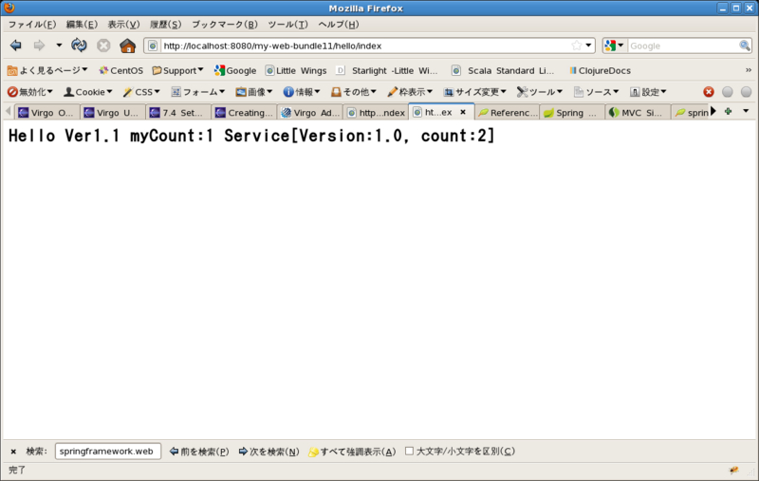Switch to the 7.4 Set... tab
The width and height of the screenshot is (759, 481).
pos(177,113)
